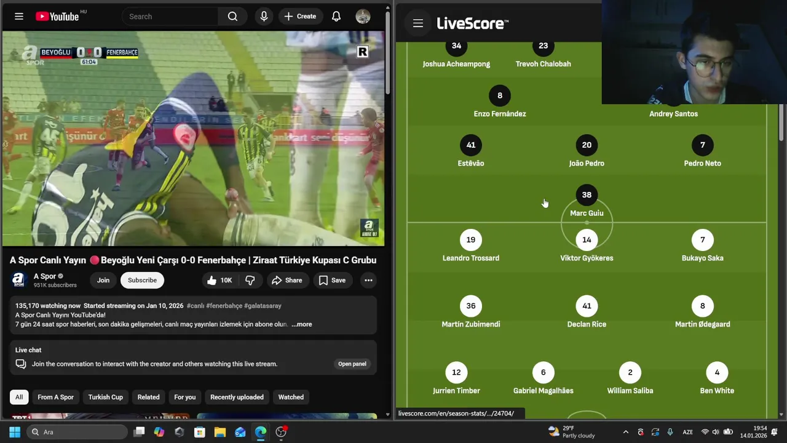Select the Watched chip
This screenshot has width=787, height=443.
point(291,397)
